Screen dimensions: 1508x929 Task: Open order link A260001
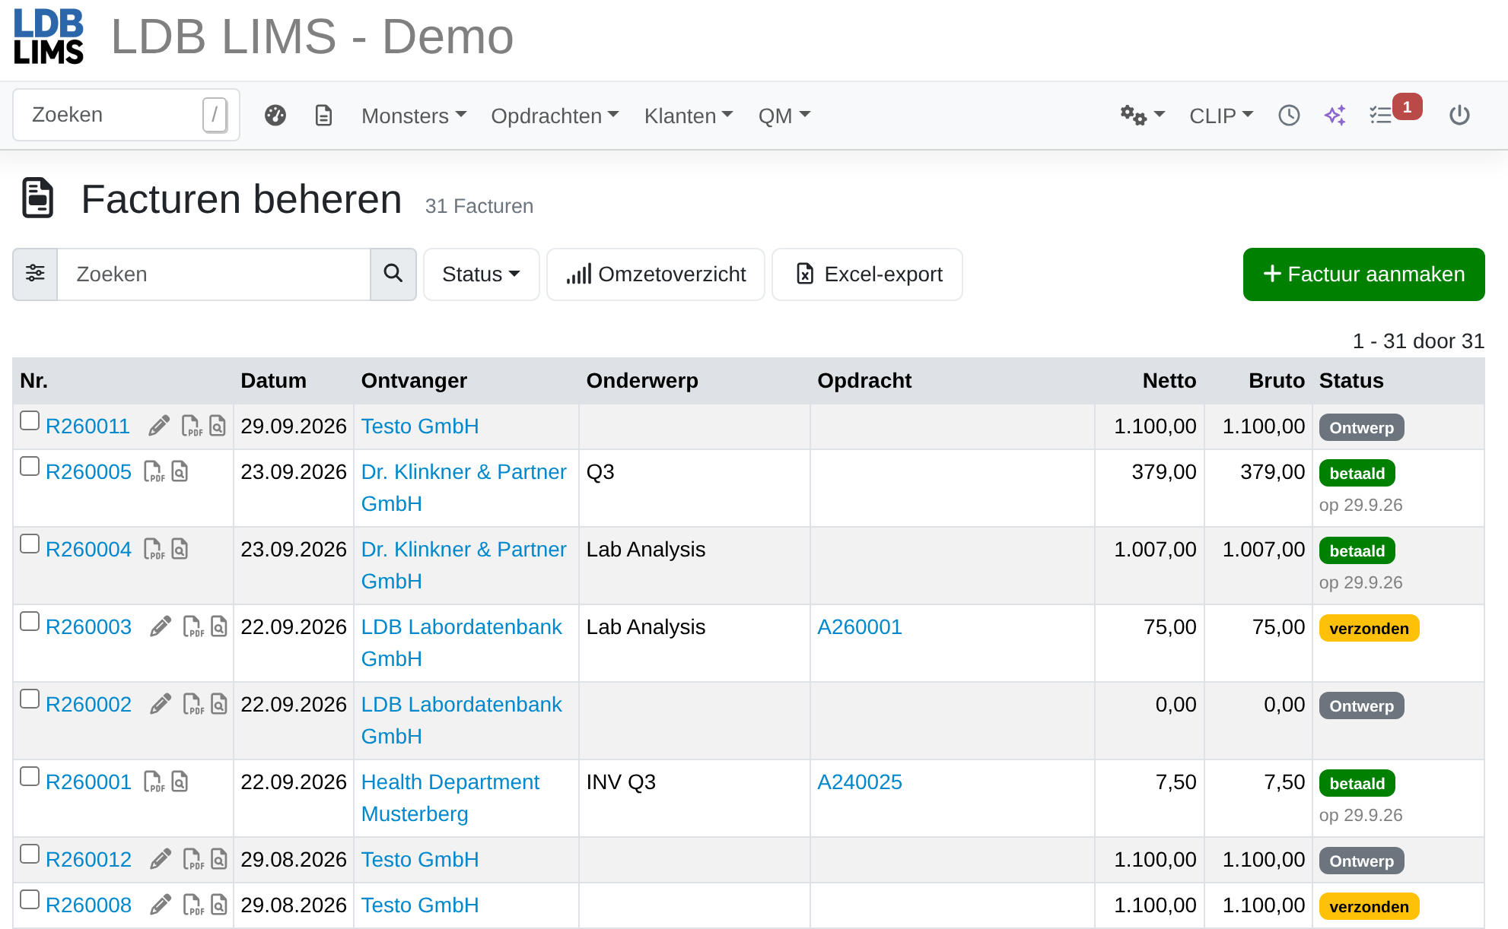coord(860,627)
